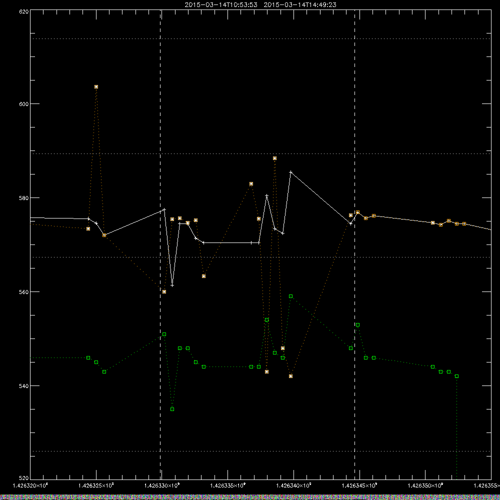Viewport: 500px width, 500px height.
Task: Select the white plus marker at the 585 peak
Action: coord(291,172)
